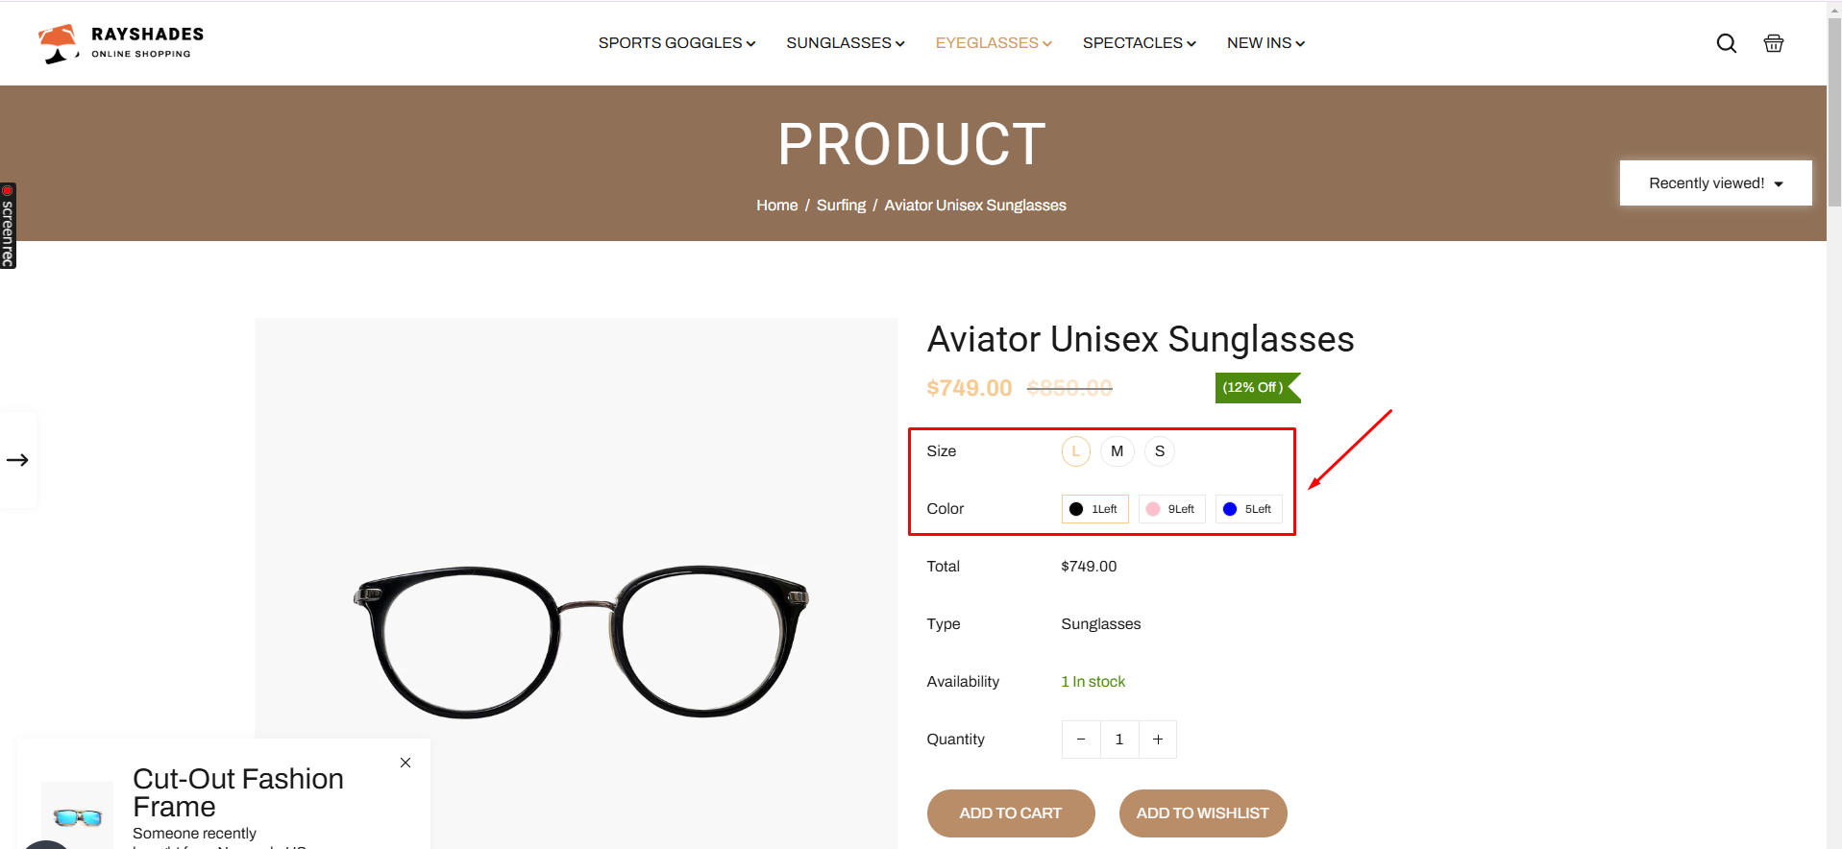Click the $749.00 sale price
This screenshot has height=849, width=1842.
[x=969, y=388]
